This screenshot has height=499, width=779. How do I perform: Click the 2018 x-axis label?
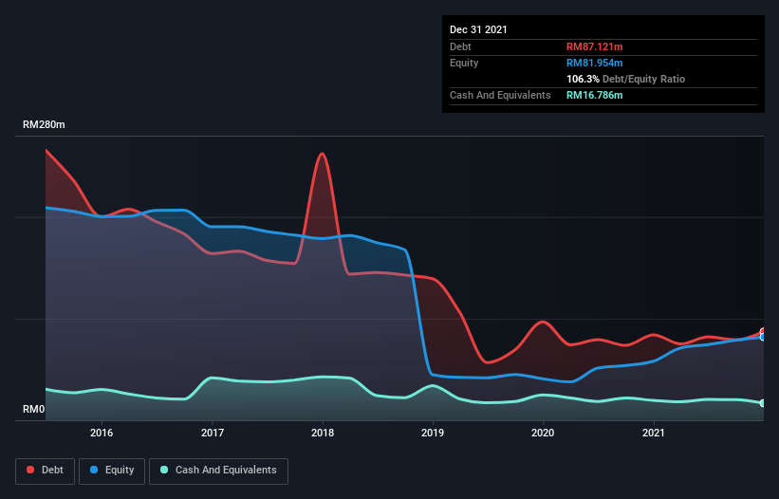[x=323, y=433]
